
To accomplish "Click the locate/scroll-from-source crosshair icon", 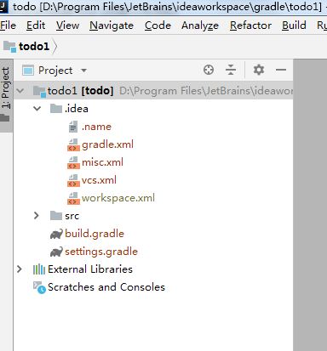I will click(x=209, y=70).
